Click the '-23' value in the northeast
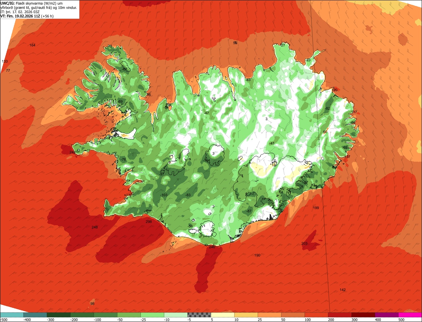Viewport: 422px width, 322px height. (308, 60)
